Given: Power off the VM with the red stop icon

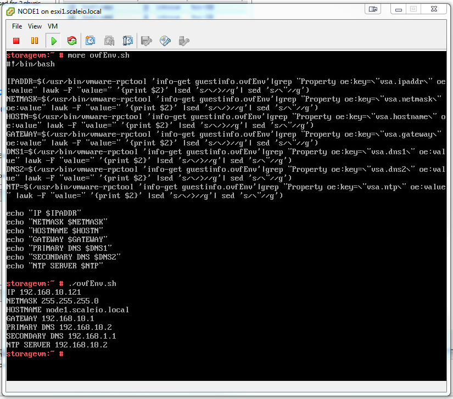Looking at the screenshot, I should coord(16,41).
